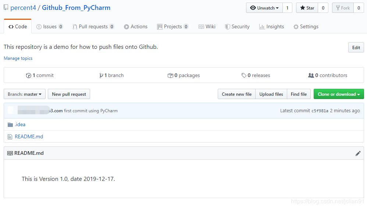Click the packages box icon
The width and height of the screenshot is (367, 208).
click(x=170, y=76)
